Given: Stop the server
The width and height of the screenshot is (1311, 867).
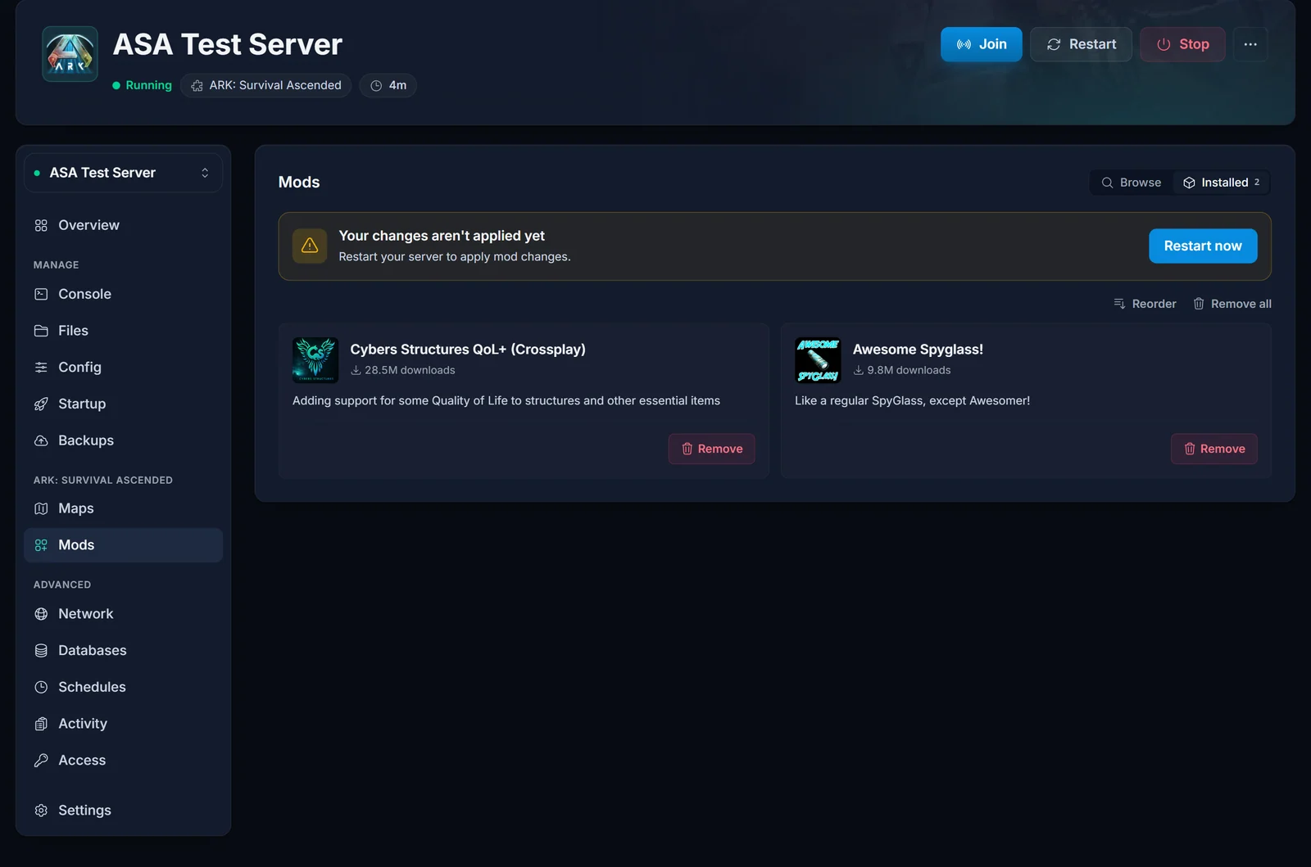Looking at the screenshot, I should [1182, 44].
